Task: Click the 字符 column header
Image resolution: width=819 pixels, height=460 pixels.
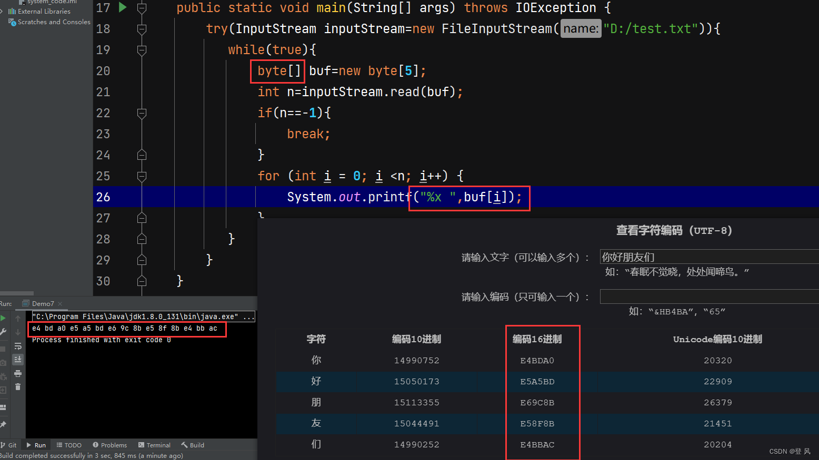Action: point(316,339)
